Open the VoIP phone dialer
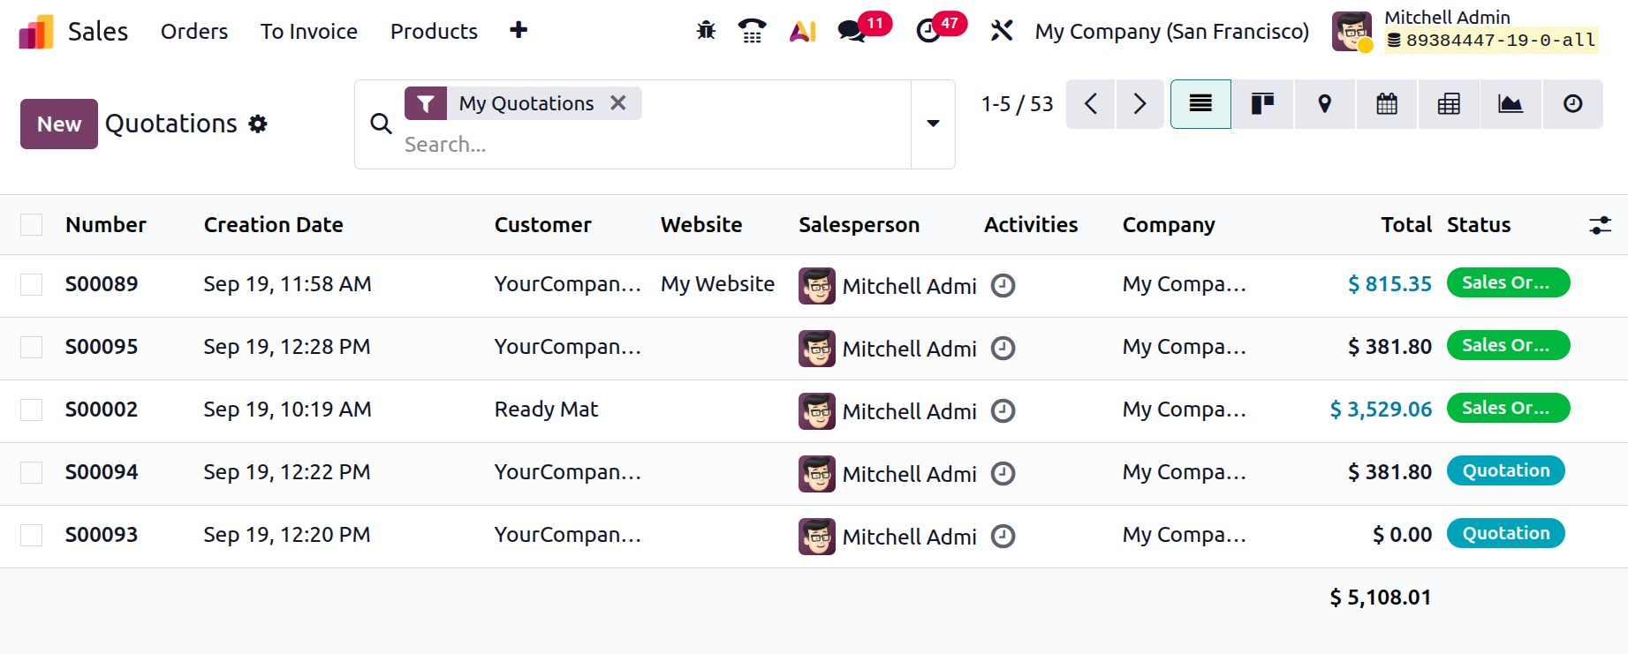This screenshot has height=654, width=1628. pyautogui.click(x=752, y=31)
